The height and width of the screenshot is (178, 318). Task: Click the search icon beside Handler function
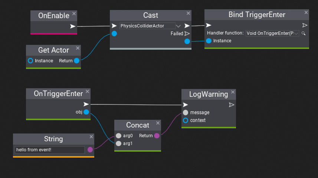coord(304,33)
